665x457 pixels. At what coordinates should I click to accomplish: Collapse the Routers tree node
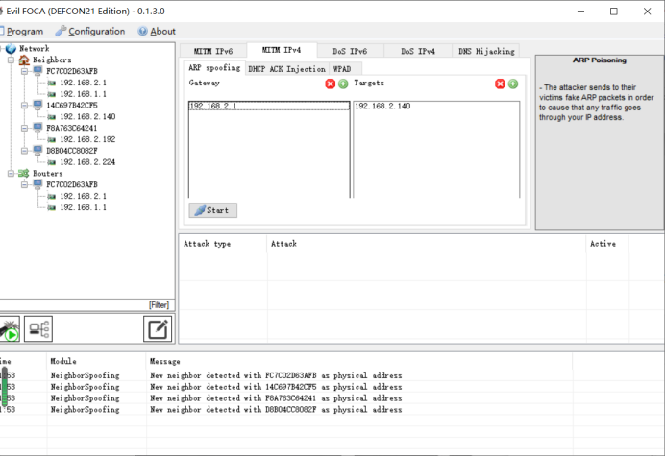(x=11, y=173)
